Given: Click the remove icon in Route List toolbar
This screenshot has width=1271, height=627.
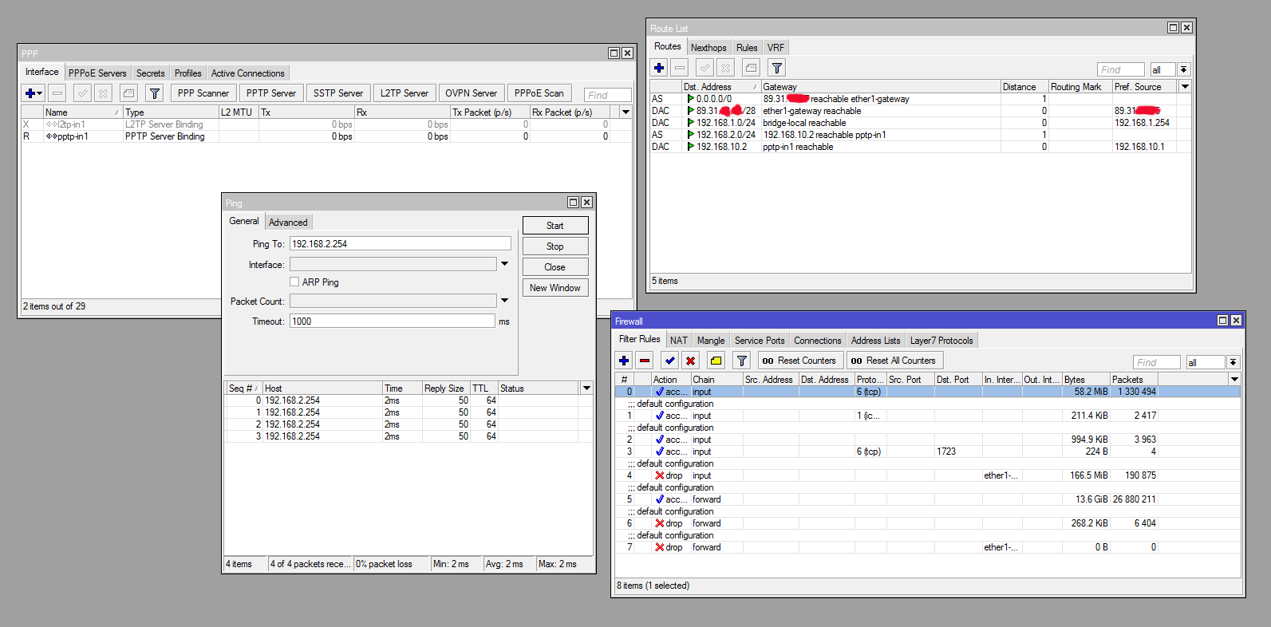Looking at the screenshot, I should click(680, 68).
